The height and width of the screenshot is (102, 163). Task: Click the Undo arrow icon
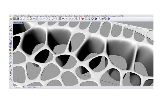(x=34, y=19)
